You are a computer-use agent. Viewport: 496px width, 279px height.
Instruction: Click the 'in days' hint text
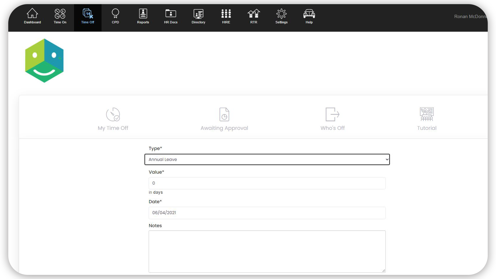tap(156, 192)
